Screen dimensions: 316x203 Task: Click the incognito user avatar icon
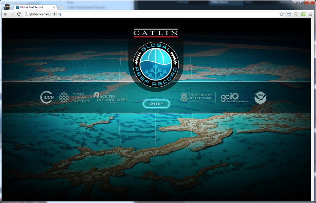pos(7,7)
